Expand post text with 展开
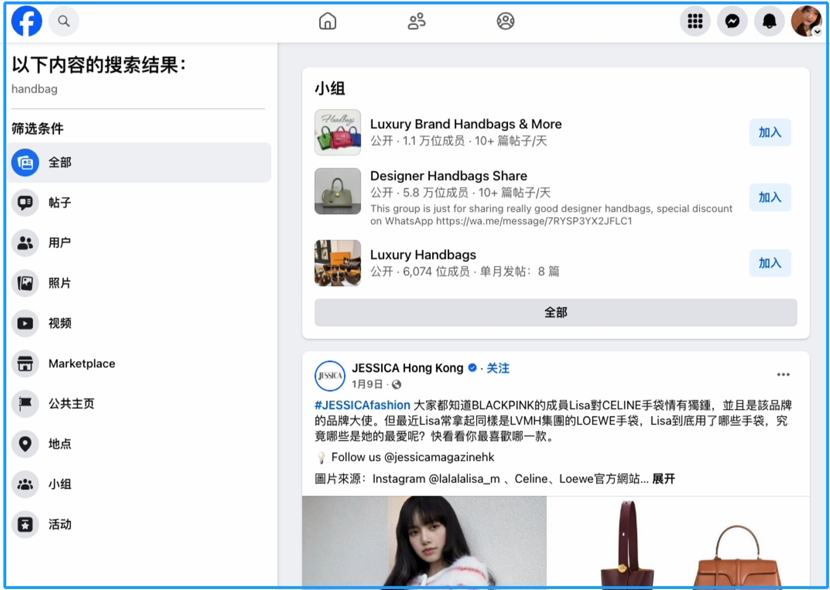Viewport: 830px width, 590px height. point(664,479)
